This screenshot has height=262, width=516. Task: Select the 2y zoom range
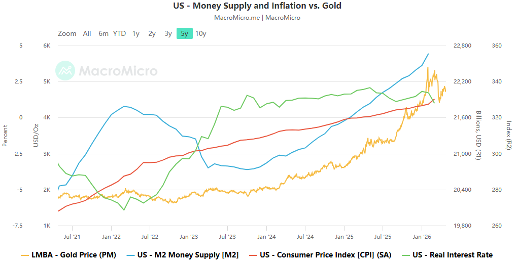(x=152, y=33)
